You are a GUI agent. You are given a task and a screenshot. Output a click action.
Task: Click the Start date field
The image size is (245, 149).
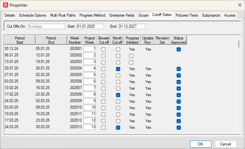(x=90, y=26)
